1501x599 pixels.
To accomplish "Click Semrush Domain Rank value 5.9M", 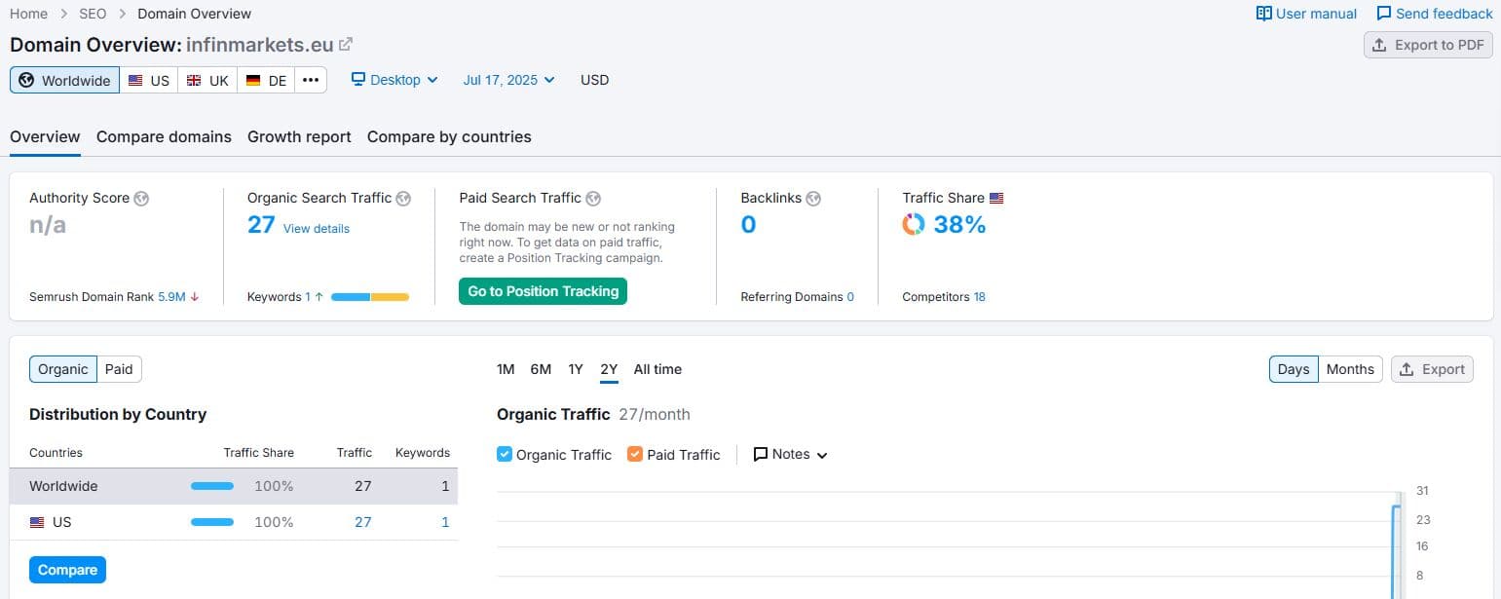I will click(x=171, y=297).
